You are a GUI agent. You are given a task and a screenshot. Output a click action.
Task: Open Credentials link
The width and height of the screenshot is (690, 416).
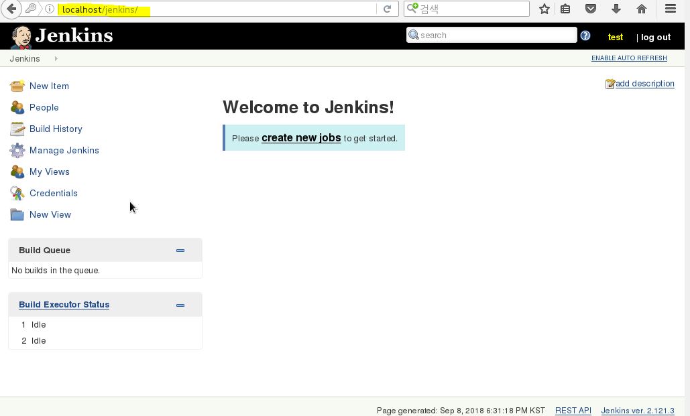(53, 193)
